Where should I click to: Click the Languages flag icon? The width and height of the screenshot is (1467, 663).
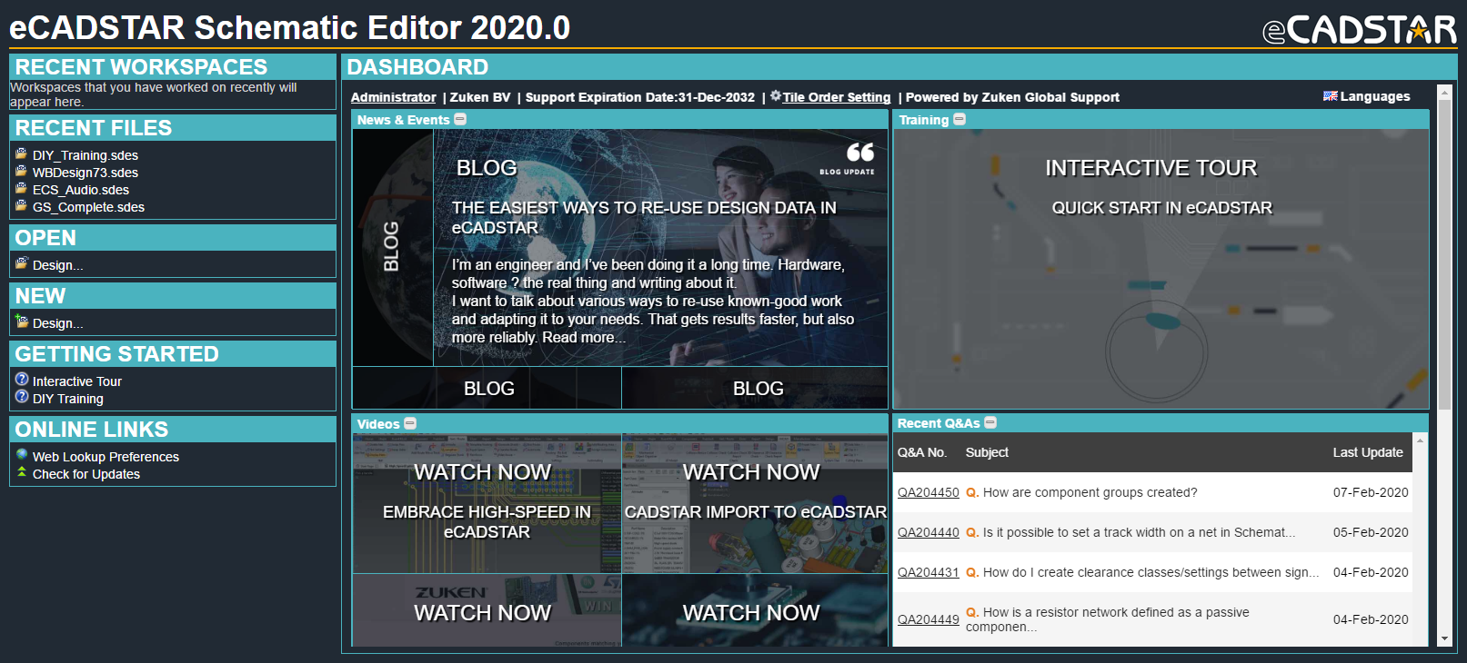coord(1330,96)
